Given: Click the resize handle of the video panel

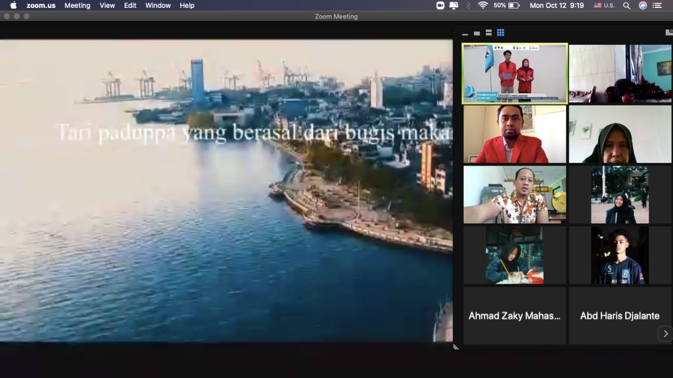Looking at the screenshot, I should pos(456,346).
